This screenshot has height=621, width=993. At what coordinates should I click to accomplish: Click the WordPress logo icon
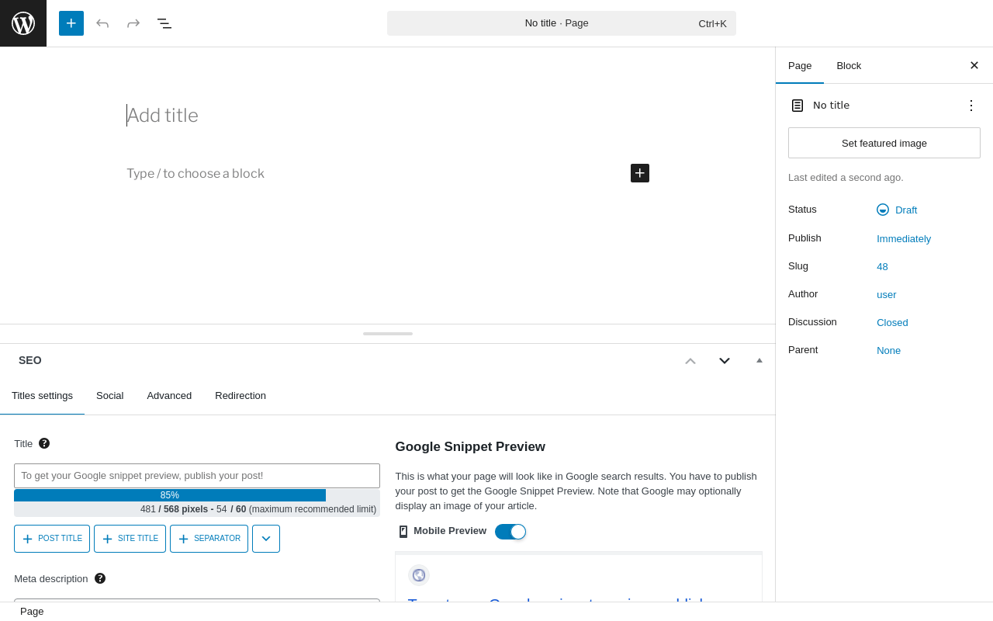click(23, 23)
